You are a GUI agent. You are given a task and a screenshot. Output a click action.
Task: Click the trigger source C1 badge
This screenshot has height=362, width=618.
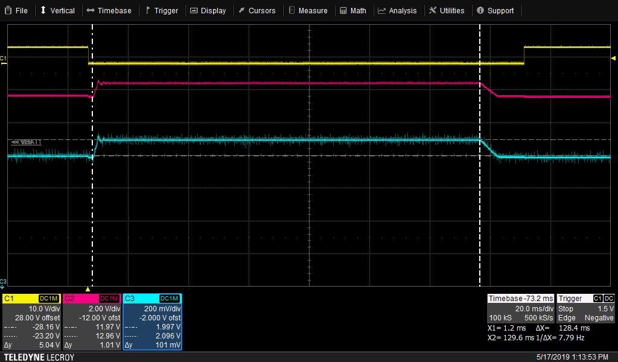pyautogui.click(x=598, y=299)
